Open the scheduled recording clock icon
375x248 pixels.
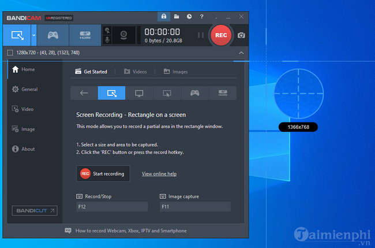(x=189, y=17)
